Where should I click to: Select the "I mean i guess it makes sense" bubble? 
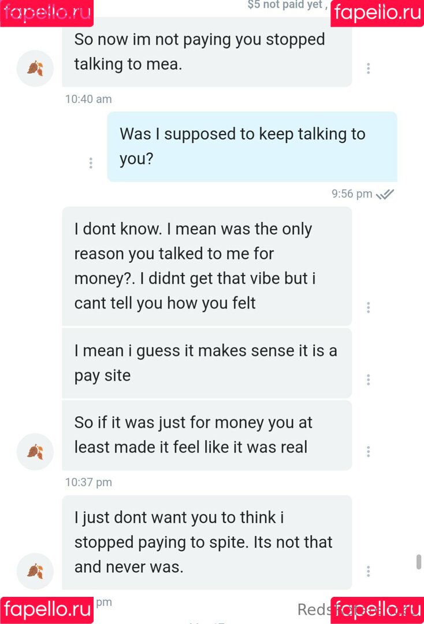206,363
